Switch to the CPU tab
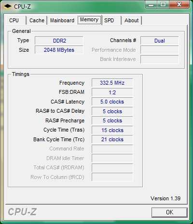This screenshot has height=224, width=193. coord(16,20)
